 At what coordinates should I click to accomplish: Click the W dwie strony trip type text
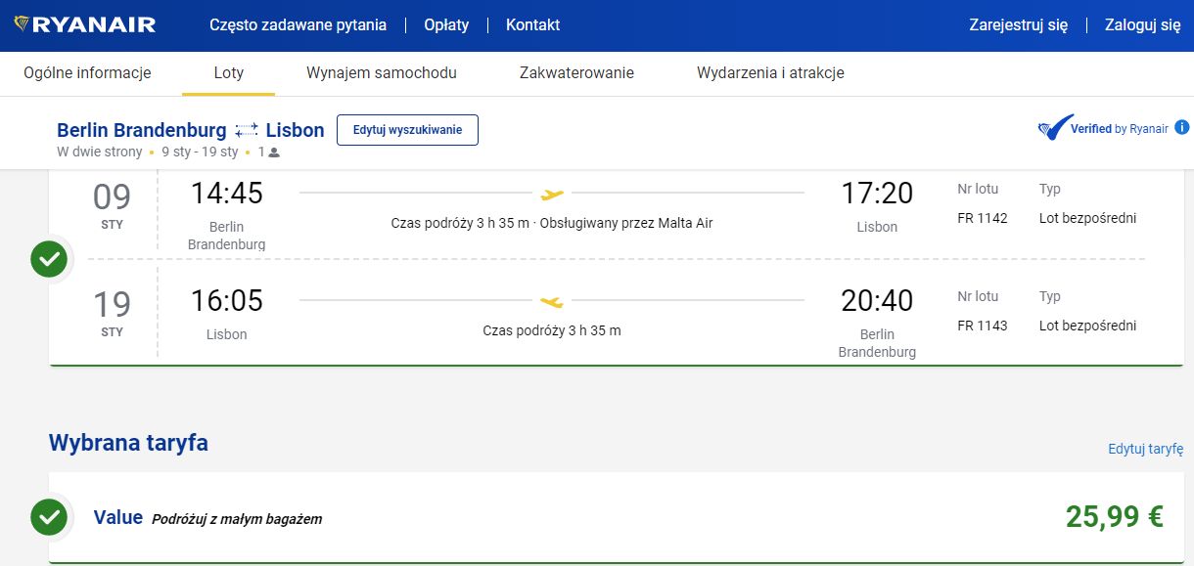[99, 152]
